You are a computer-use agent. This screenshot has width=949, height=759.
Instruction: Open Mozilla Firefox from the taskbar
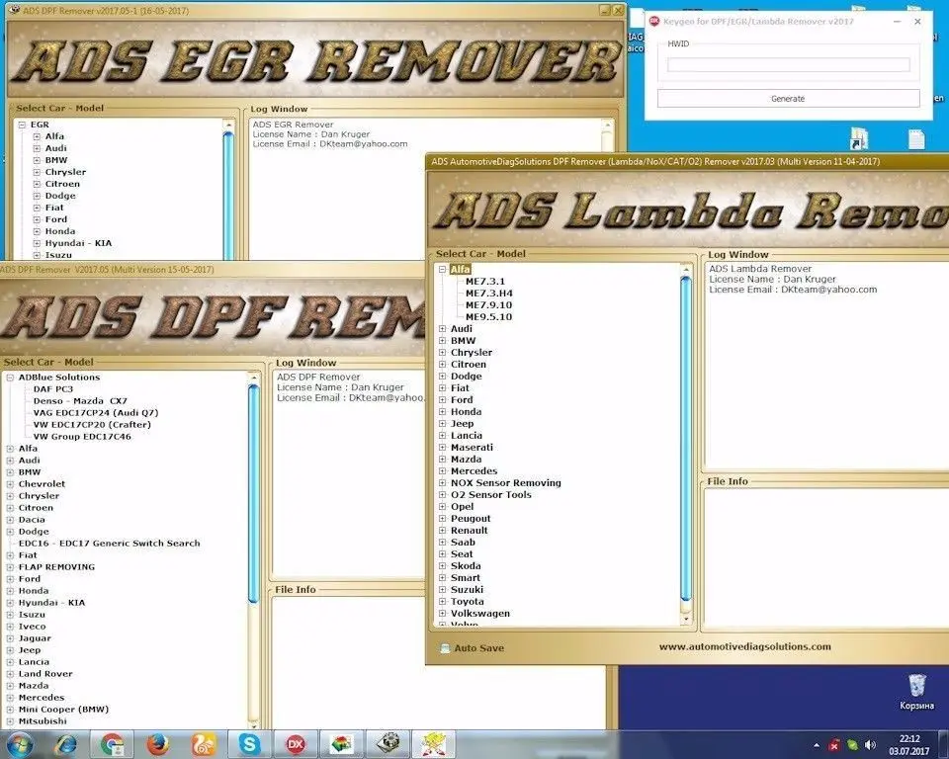156,743
